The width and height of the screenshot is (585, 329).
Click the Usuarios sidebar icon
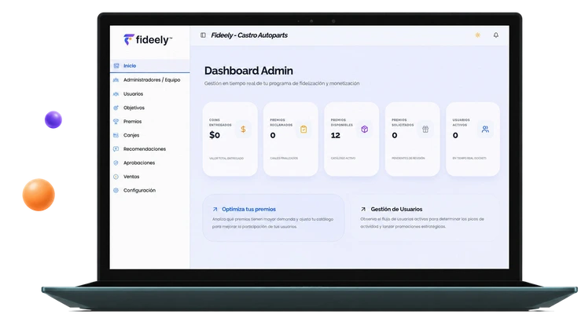(116, 94)
